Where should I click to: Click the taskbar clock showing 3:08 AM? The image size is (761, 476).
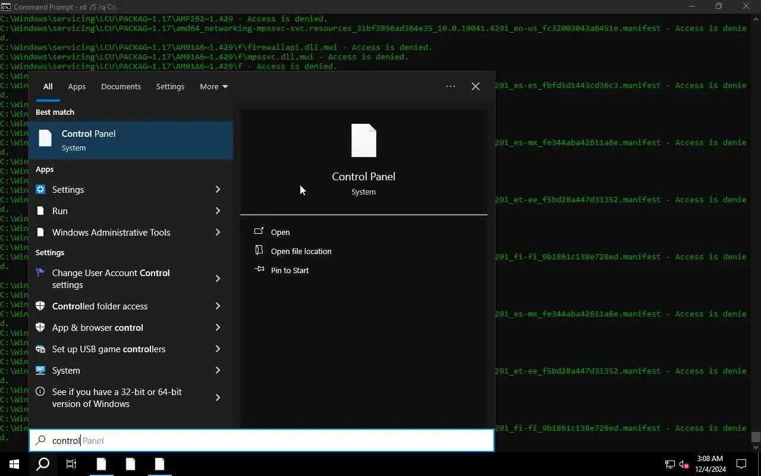[710, 464]
